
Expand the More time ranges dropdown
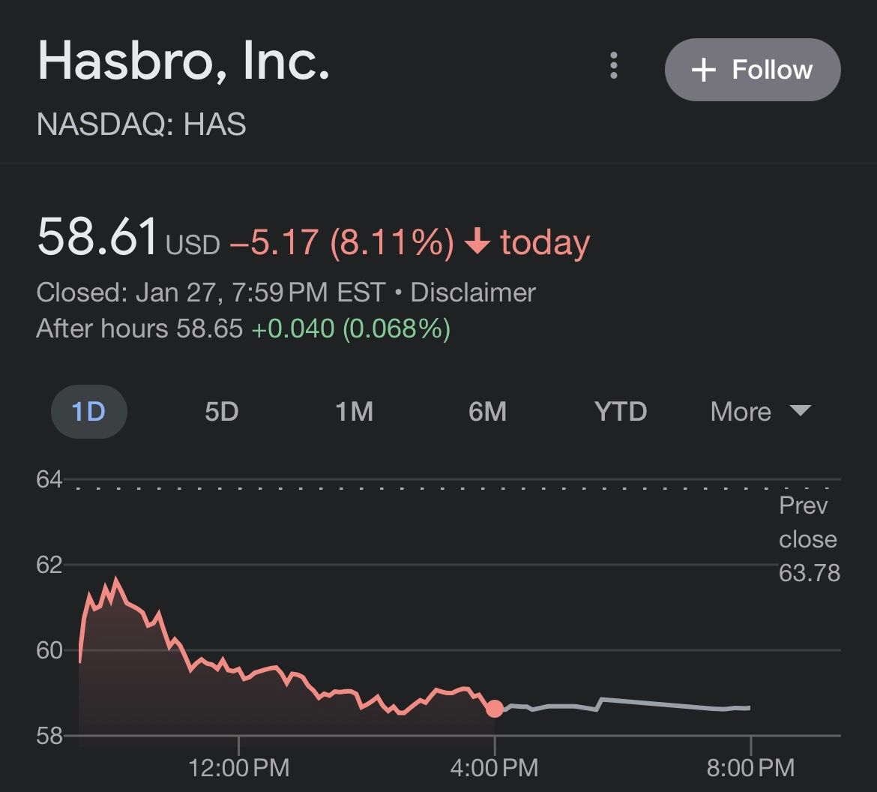(759, 411)
